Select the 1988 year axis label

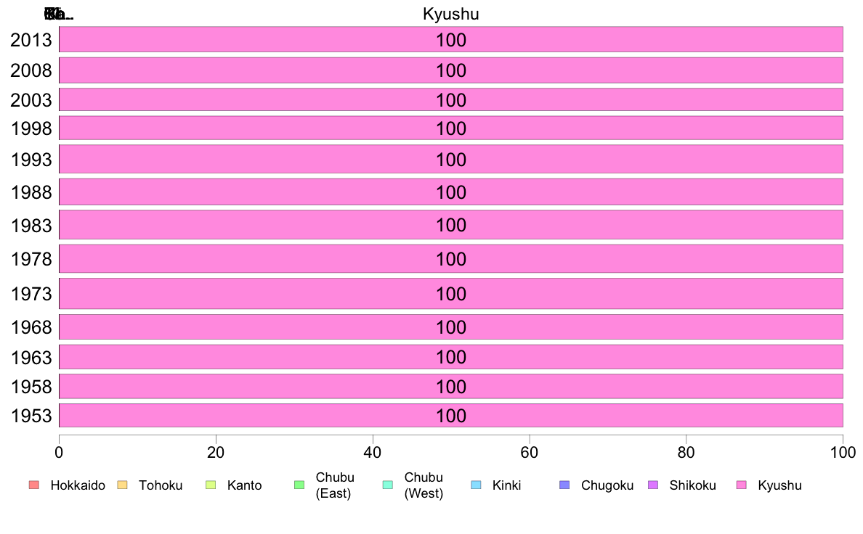31,192
